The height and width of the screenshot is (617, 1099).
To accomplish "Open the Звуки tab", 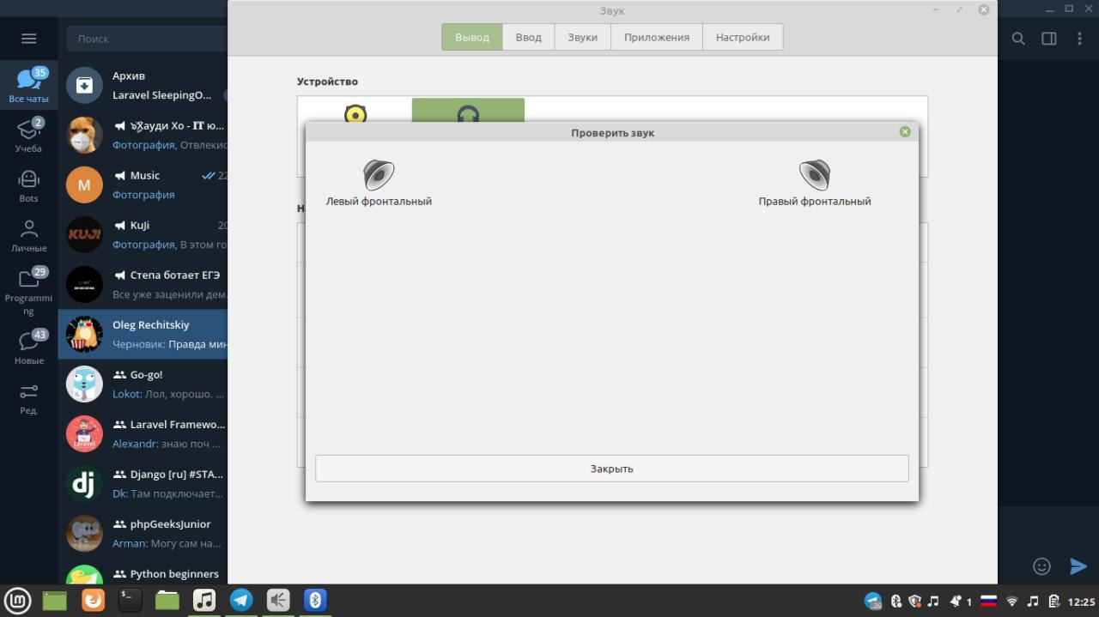I will [582, 37].
